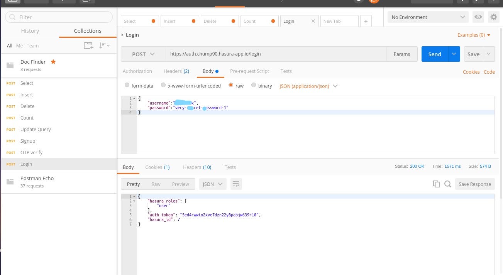Click inside the request body editor
The width and height of the screenshot is (503, 275).
coord(315,125)
